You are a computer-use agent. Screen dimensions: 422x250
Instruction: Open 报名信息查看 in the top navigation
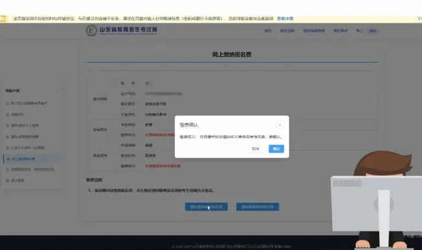(x=314, y=30)
